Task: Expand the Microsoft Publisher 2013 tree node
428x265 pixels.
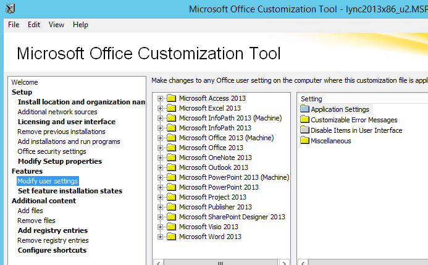Action: click(x=160, y=207)
